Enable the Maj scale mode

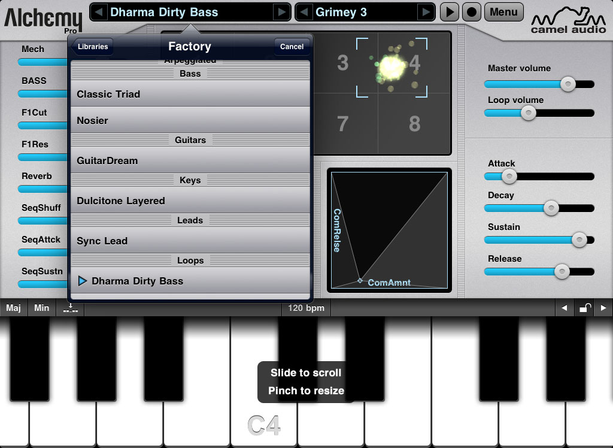coord(13,308)
